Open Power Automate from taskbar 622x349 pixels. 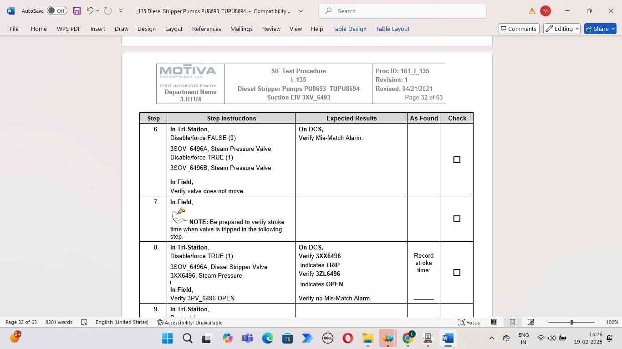coord(307,338)
